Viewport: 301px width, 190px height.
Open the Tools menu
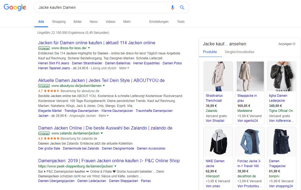[181, 22]
